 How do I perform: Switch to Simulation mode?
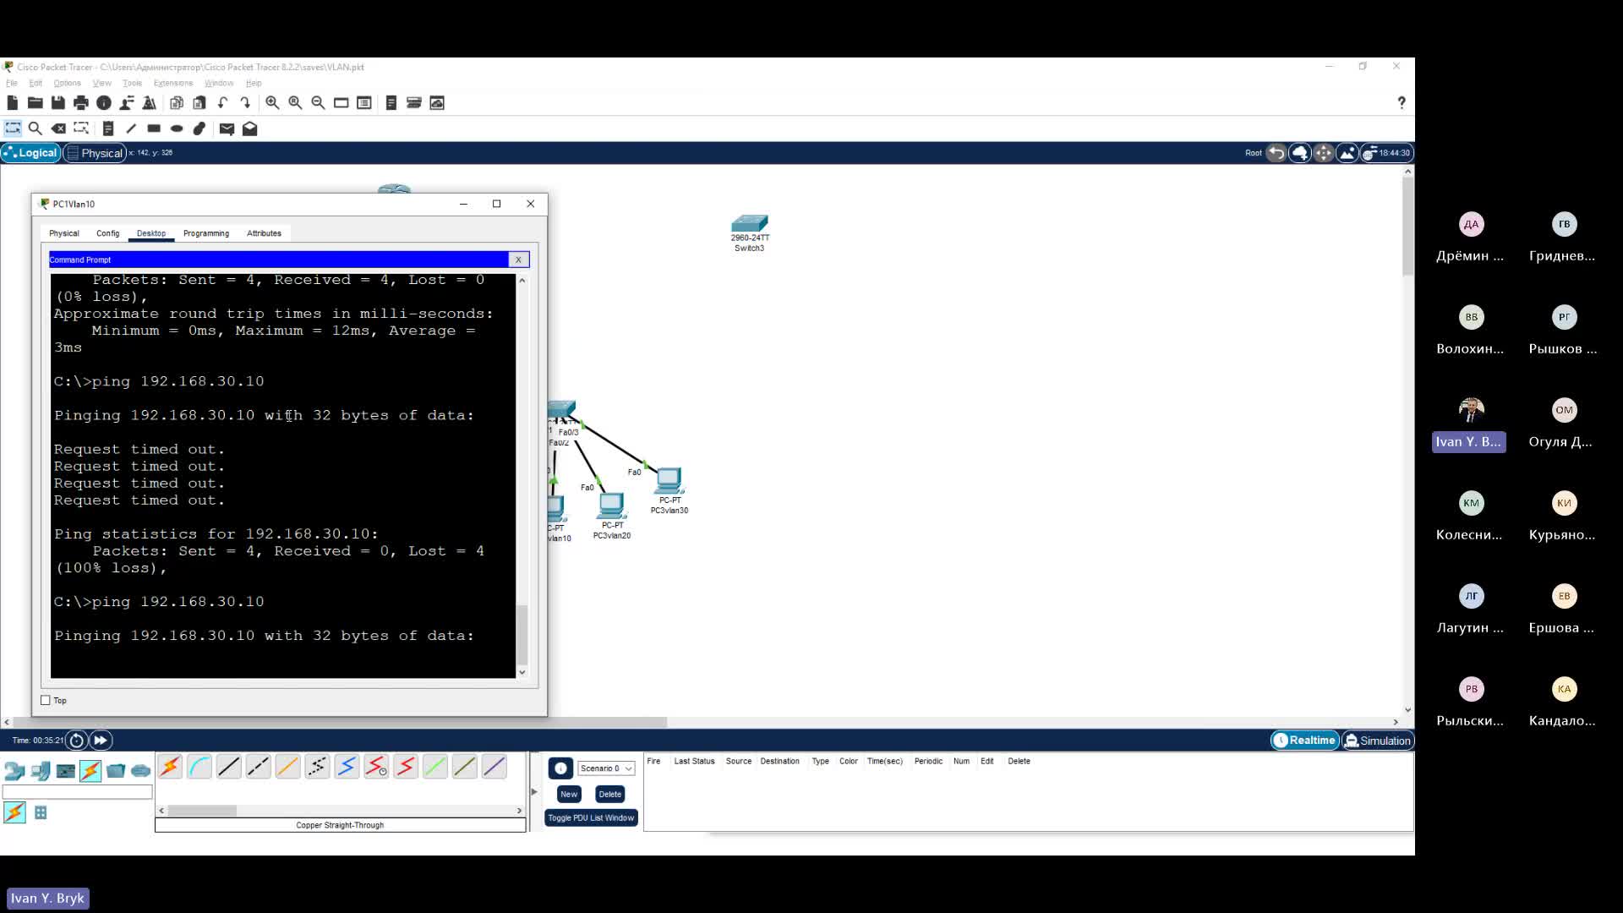coord(1377,741)
